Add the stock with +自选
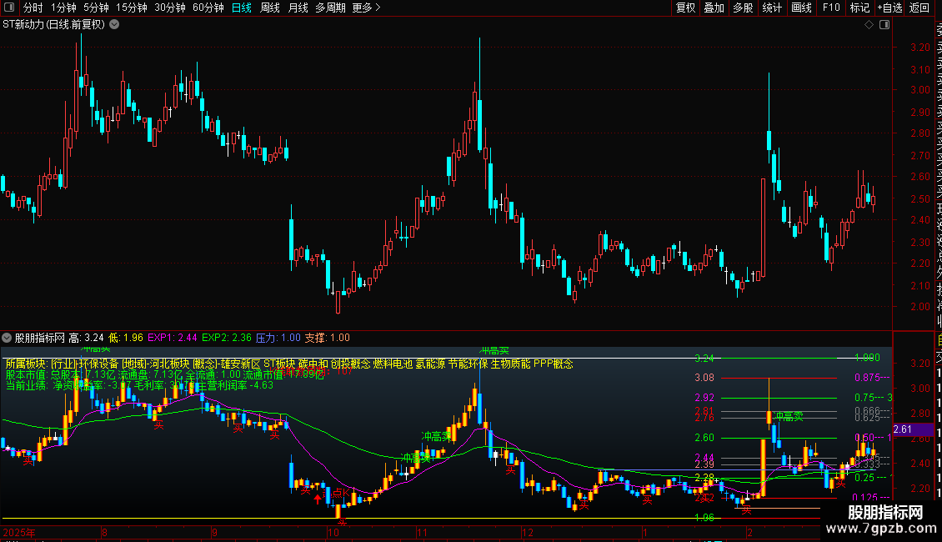The image size is (942, 542). [890, 8]
